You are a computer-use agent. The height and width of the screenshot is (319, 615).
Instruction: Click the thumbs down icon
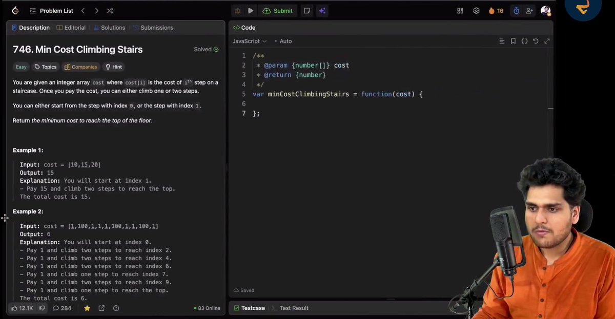click(42, 308)
